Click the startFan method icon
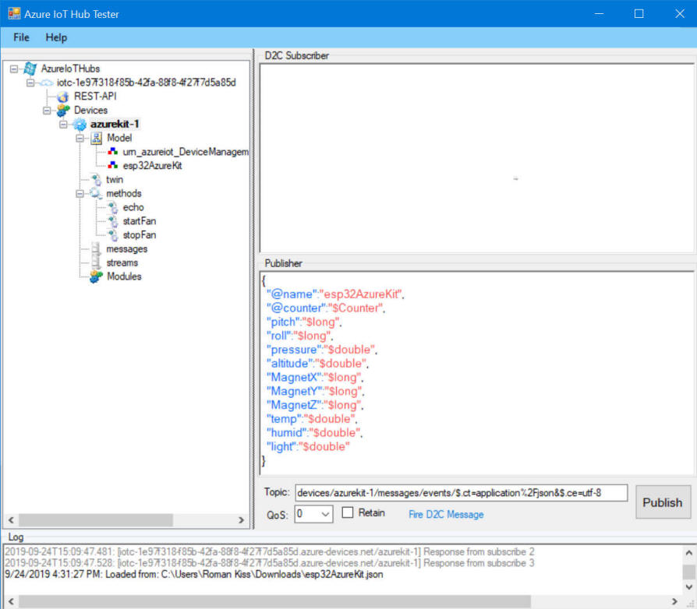The image size is (697, 609). point(113,221)
